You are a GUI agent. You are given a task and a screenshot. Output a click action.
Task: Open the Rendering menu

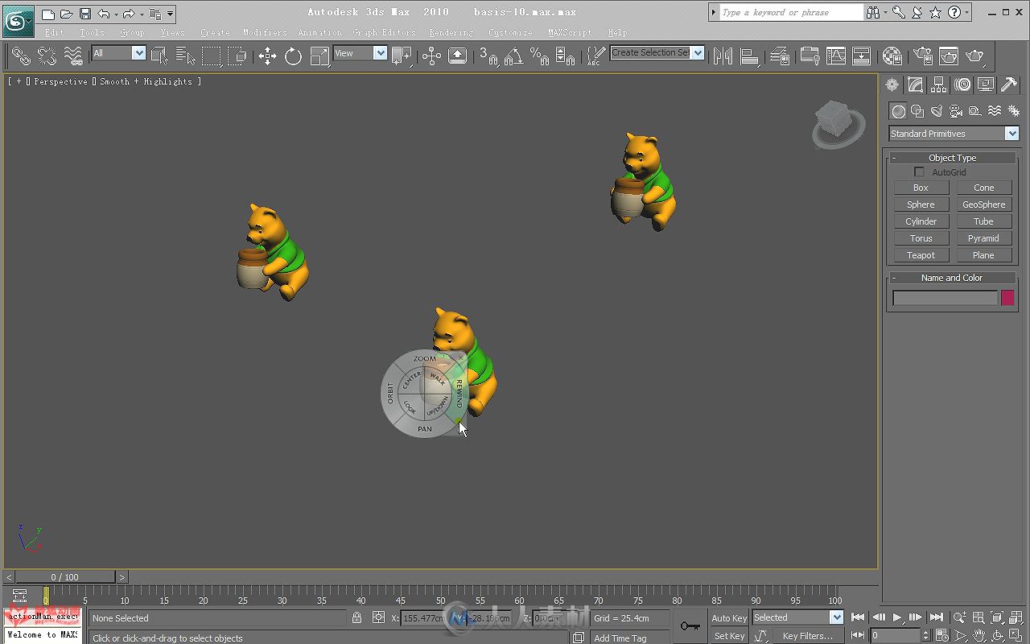click(x=451, y=32)
